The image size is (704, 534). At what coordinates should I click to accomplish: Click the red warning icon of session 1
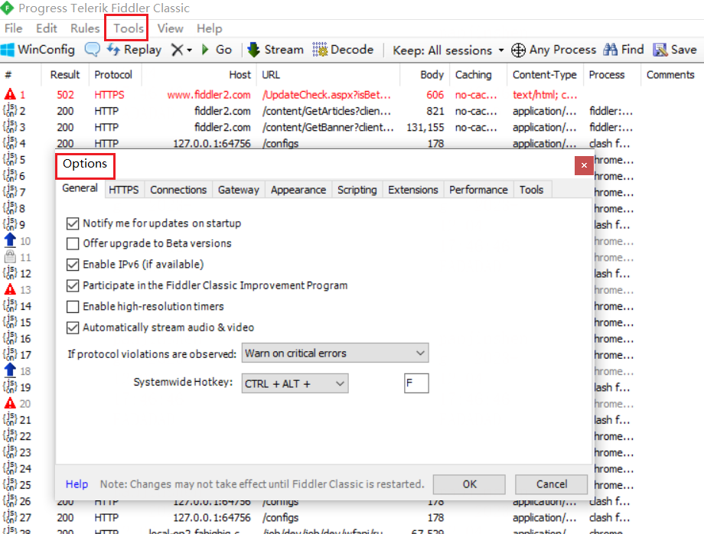10,94
